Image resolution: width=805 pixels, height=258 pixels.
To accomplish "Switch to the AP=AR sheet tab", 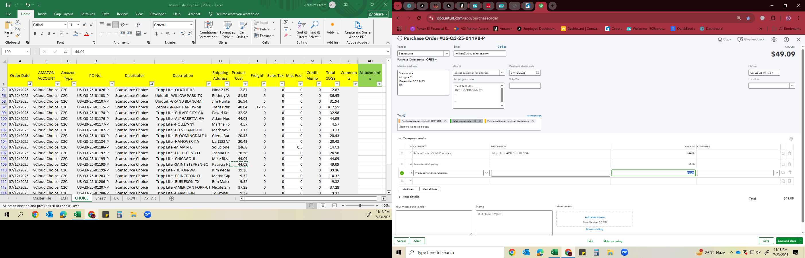I will point(150,198).
